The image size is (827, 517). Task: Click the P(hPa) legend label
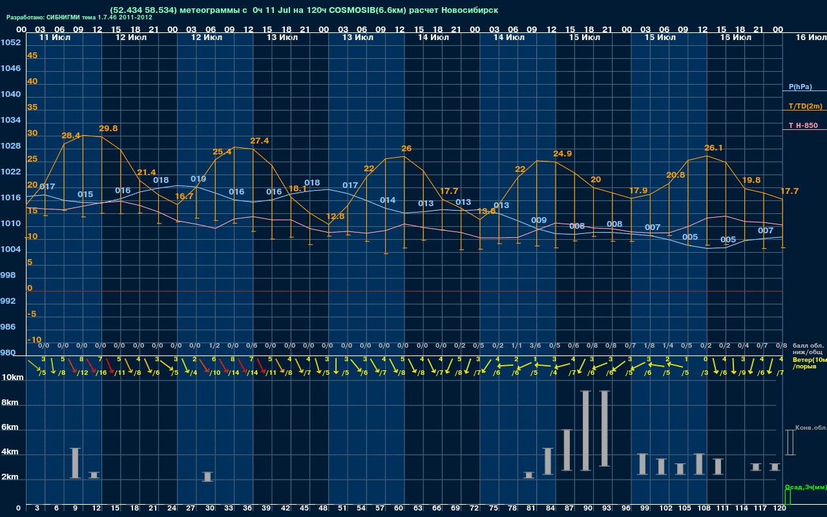coord(800,87)
